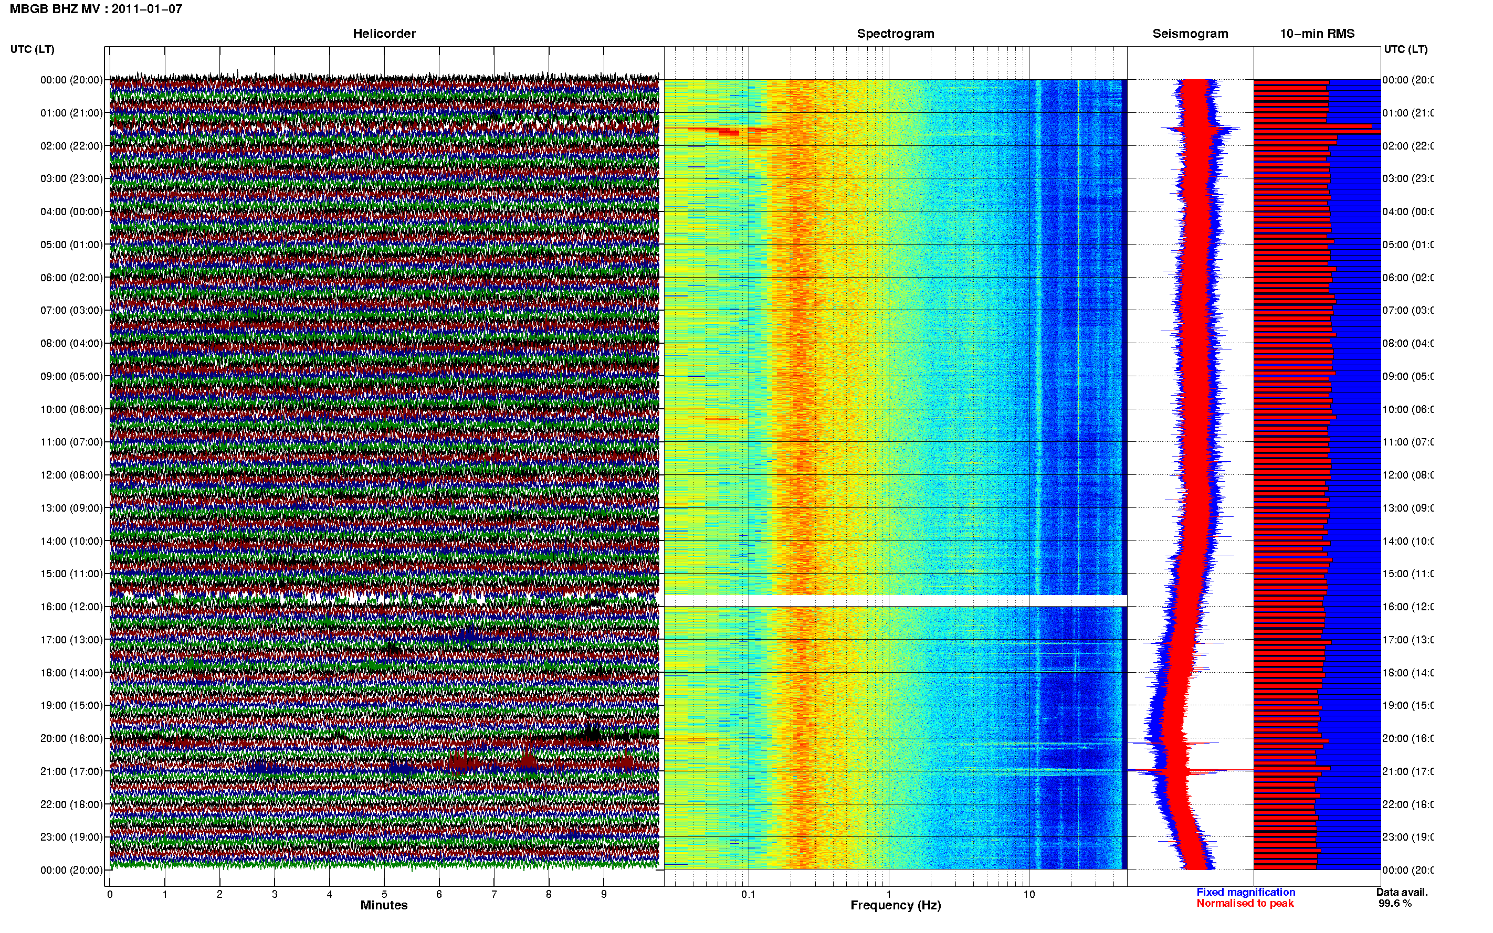Viewport: 1493px width, 933px height.
Task: Click left axis time label 16:00 (12:00)
Action: (x=71, y=607)
